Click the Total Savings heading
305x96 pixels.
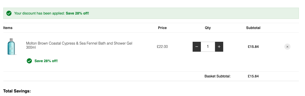pos(17,91)
